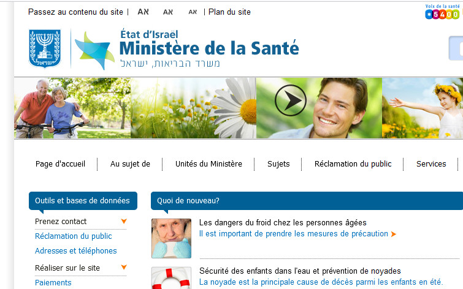Collapse the Prenez contact section arrow
This screenshot has width=463, height=289.
[124, 221]
